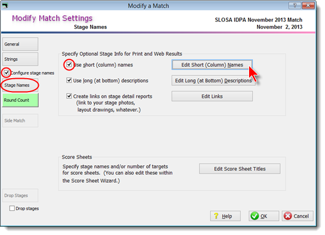
Task: Select the Stage Names section
Action: (x=20, y=85)
